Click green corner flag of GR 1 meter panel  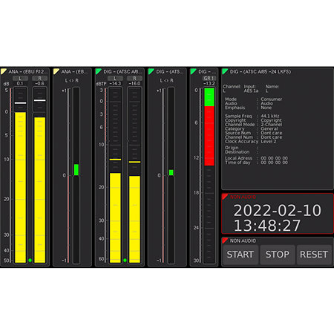point(193,71)
